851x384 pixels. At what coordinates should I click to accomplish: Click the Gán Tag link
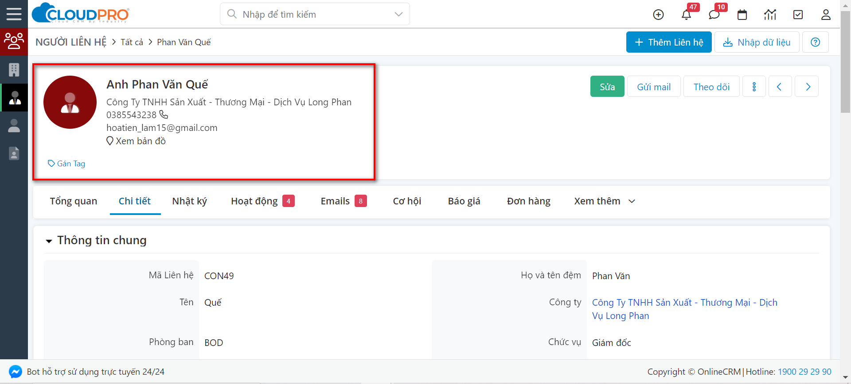[x=66, y=164]
